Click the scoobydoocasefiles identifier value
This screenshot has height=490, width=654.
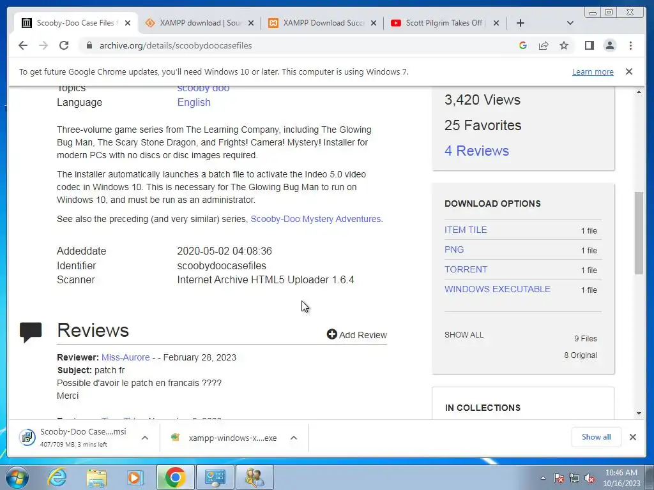point(222,266)
